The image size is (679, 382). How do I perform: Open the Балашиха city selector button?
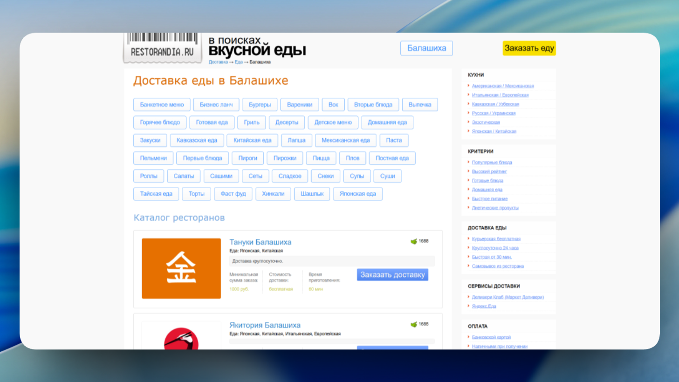(x=426, y=48)
